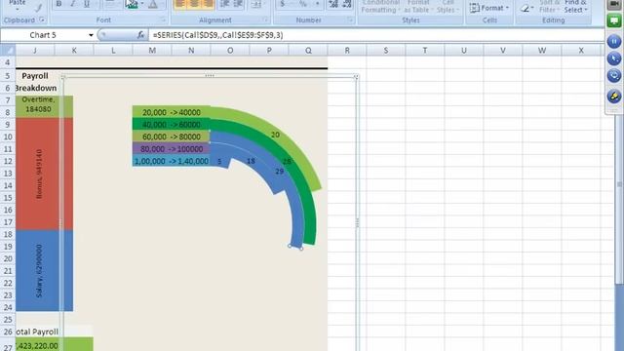Screen dimensions: 624x351
Task: Select the '80,000 -> 100000' legend label
Action: click(172, 149)
